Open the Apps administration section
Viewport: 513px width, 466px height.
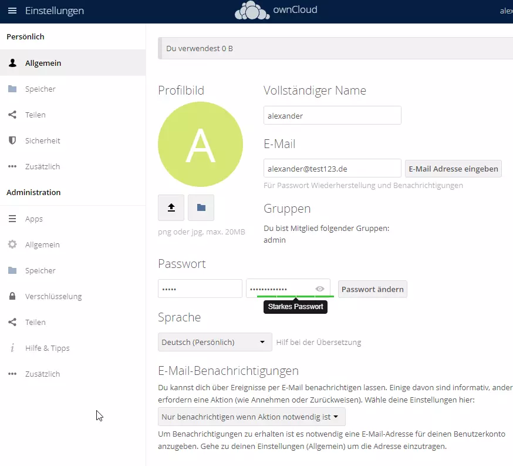[33, 219]
